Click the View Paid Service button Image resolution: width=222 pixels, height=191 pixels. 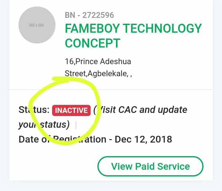[150, 166]
